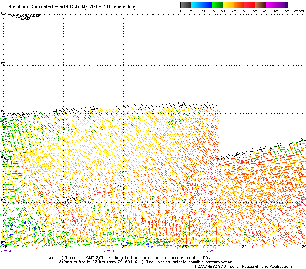306x269 pixels.
Task: Click the coastline outline near 60N
Action: (24, 17)
